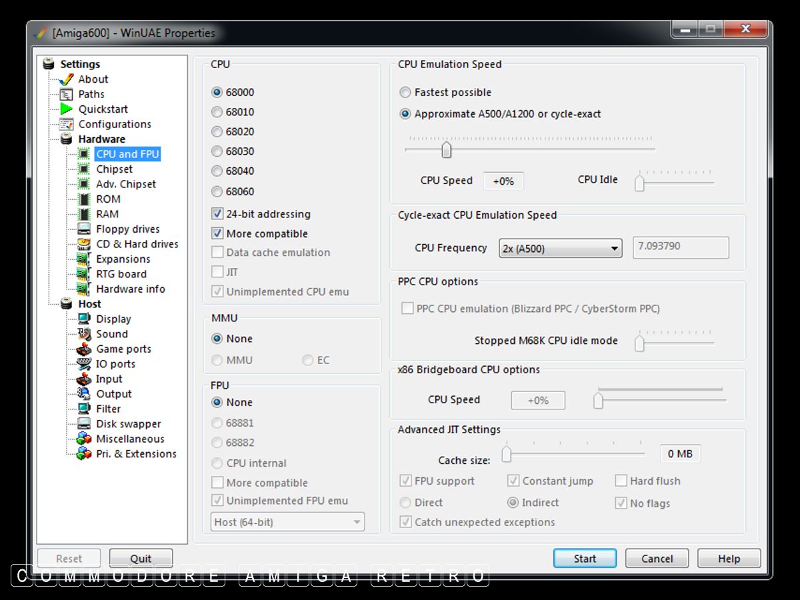Click the Display monitor icon
The width and height of the screenshot is (800, 600).
point(84,319)
